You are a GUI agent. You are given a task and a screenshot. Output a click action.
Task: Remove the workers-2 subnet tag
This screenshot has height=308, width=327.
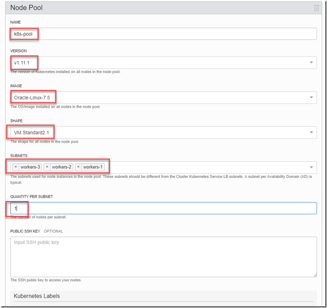pyautogui.click(x=47, y=167)
